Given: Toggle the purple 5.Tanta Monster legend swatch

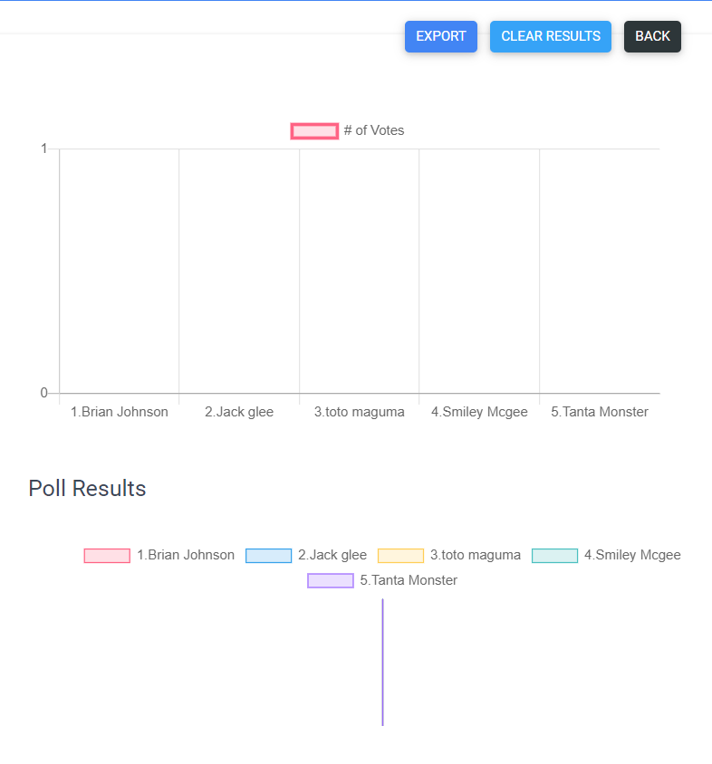Looking at the screenshot, I should coord(331,581).
